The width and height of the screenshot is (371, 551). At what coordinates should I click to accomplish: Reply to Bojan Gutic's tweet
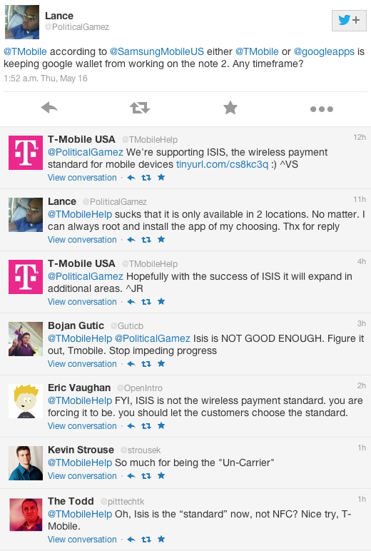coord(131,364)
